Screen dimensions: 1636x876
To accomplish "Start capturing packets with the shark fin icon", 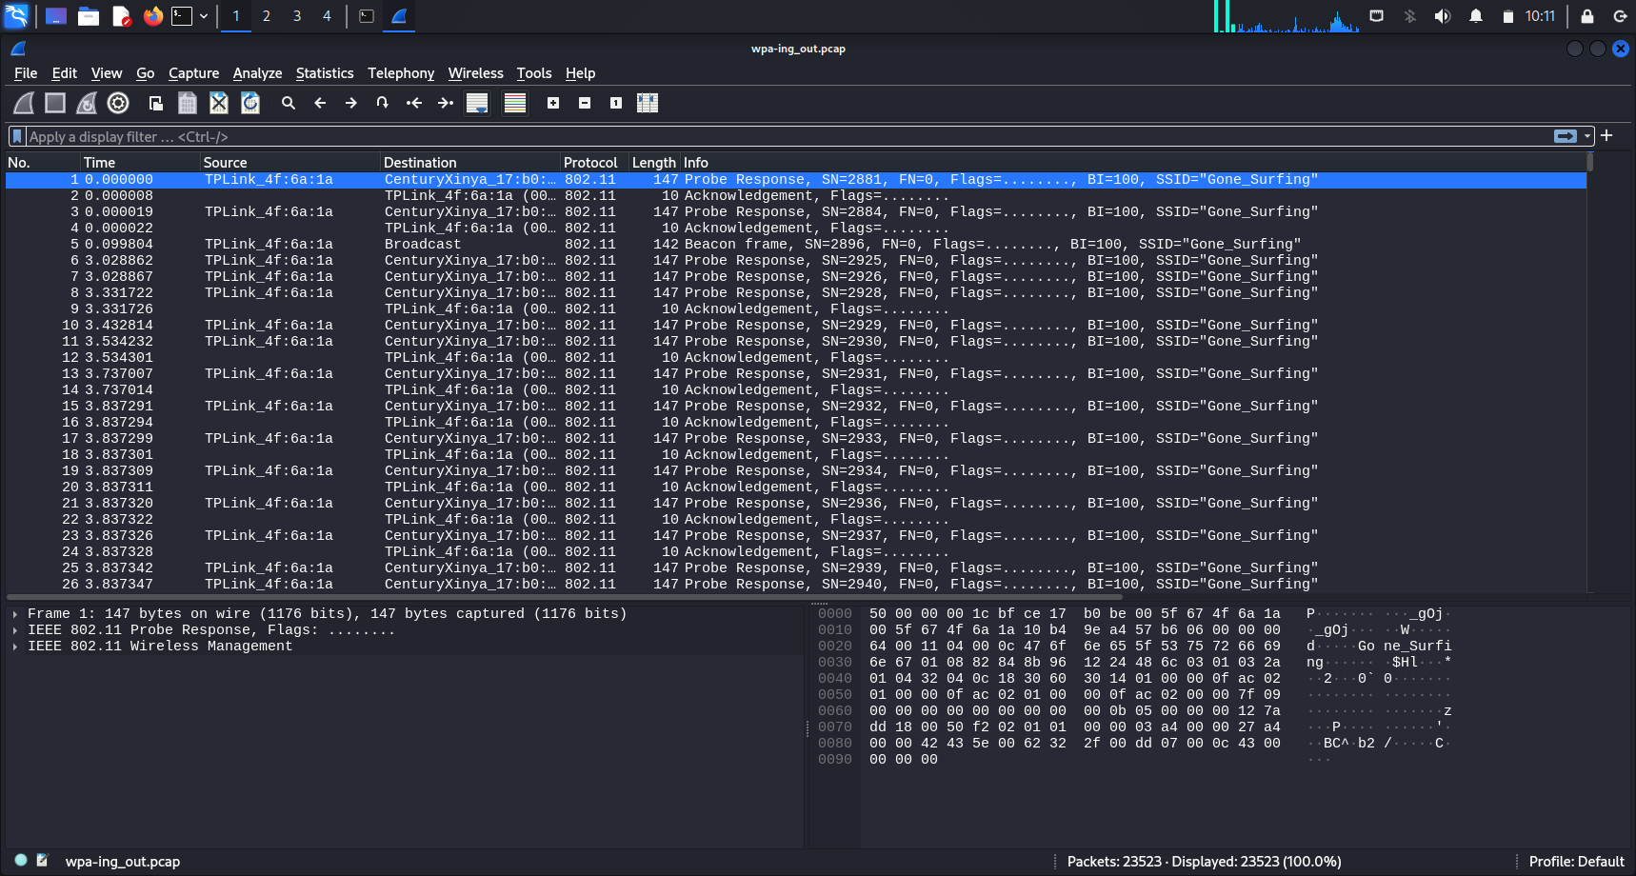I will [24, 103].
